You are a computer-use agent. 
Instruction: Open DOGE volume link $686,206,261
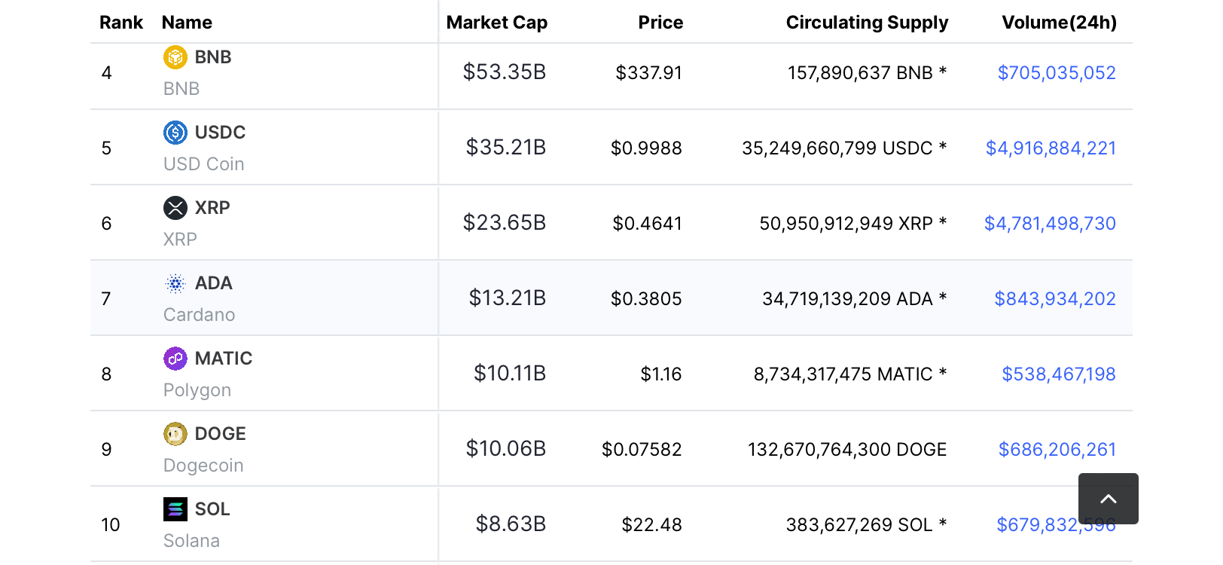(1057, 450)
